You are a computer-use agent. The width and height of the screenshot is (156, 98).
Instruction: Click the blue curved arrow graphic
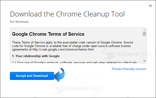[59, 75]
